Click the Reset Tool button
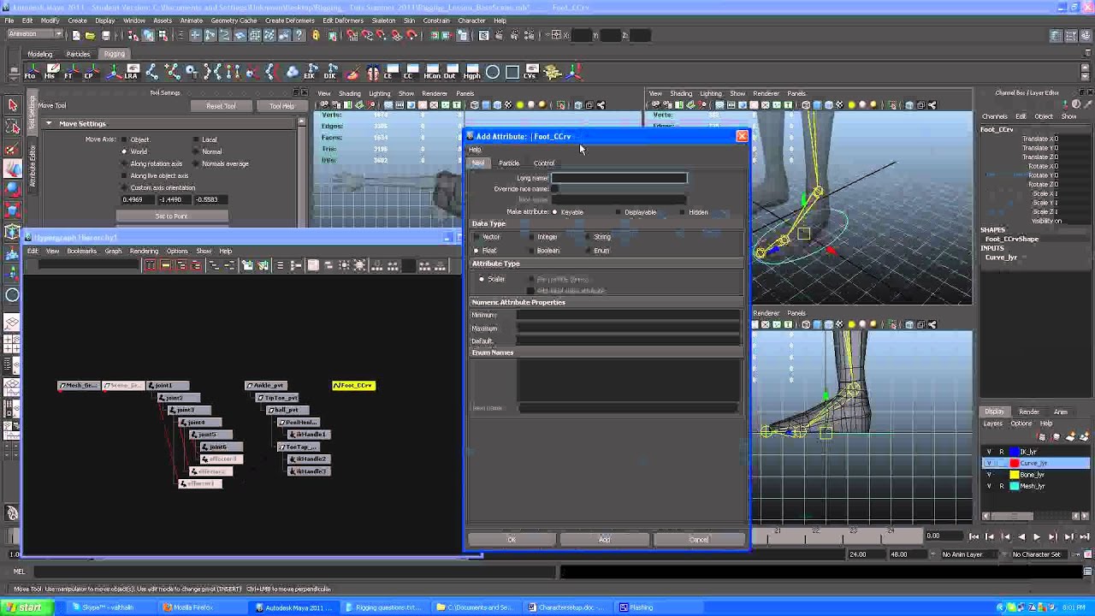 coord(221,106)
